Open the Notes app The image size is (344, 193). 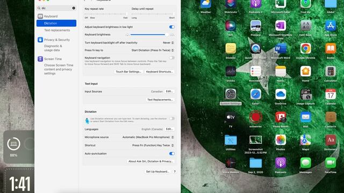click(x=281, y=71)
